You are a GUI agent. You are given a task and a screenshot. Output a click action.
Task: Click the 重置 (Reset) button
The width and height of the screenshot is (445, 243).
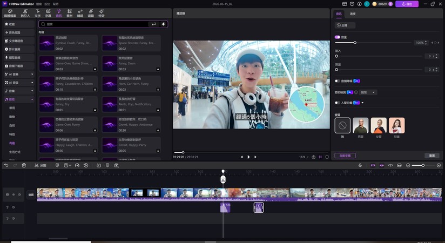tap(432, 156)
